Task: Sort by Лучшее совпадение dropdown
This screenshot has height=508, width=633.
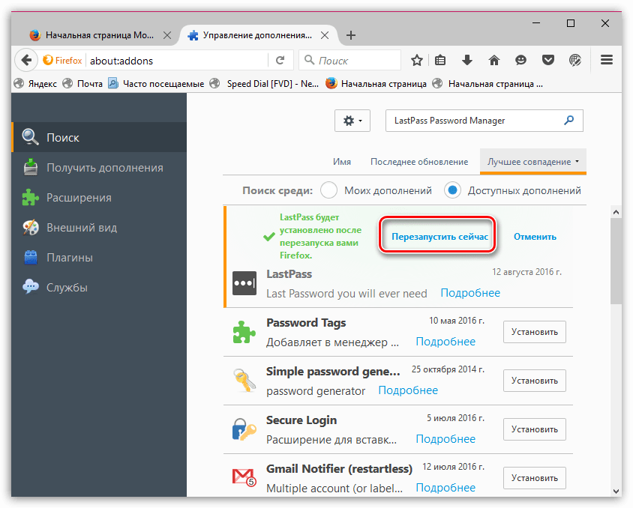Action: (533, 162)
